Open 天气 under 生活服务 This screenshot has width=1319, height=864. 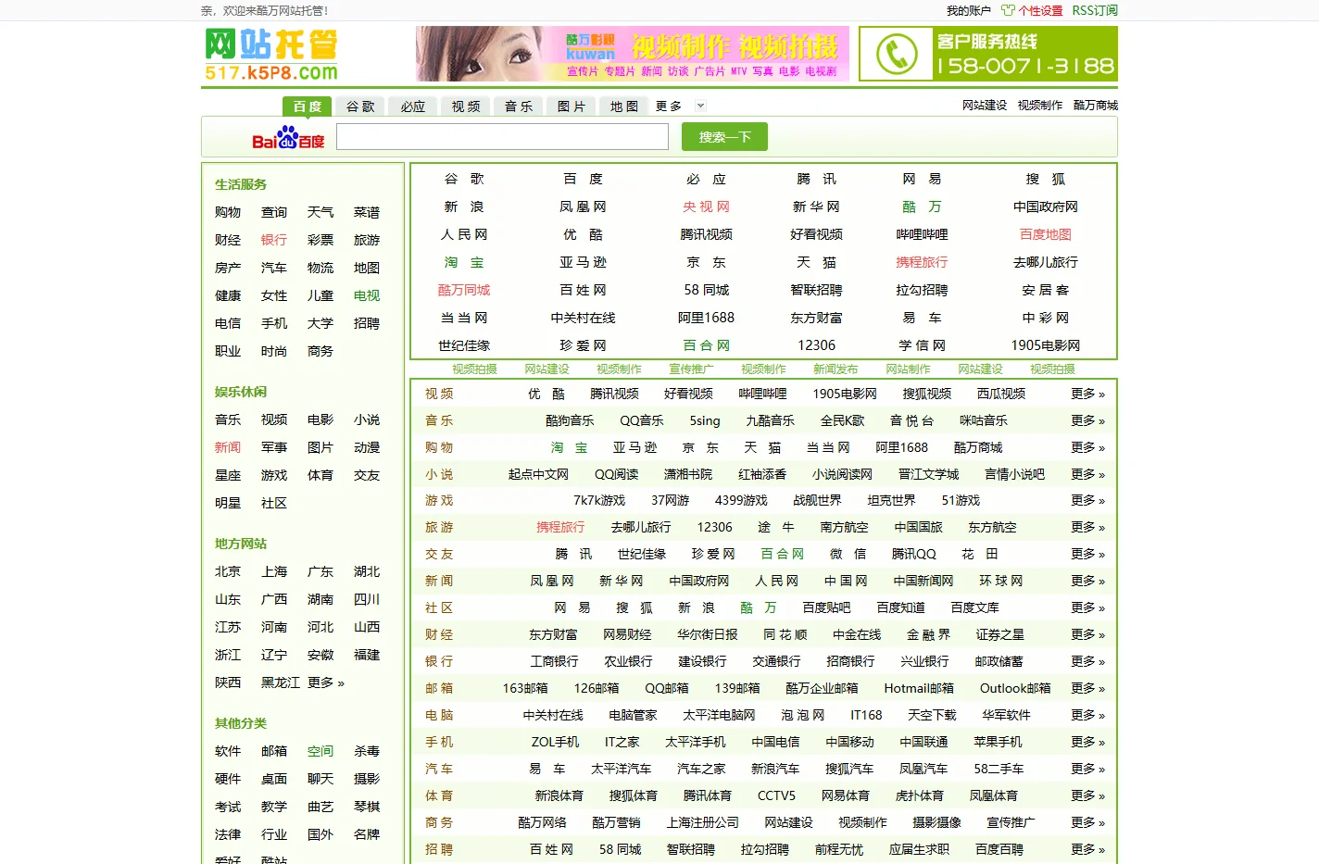320,212
